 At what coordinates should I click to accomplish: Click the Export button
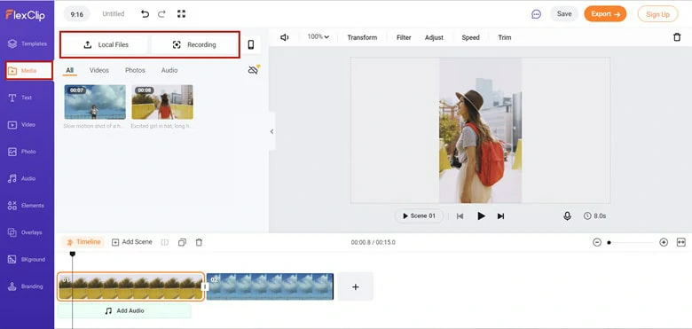click(x=605, y=14)
